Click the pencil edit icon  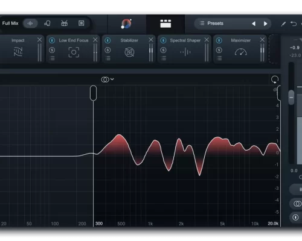(283, 24)
